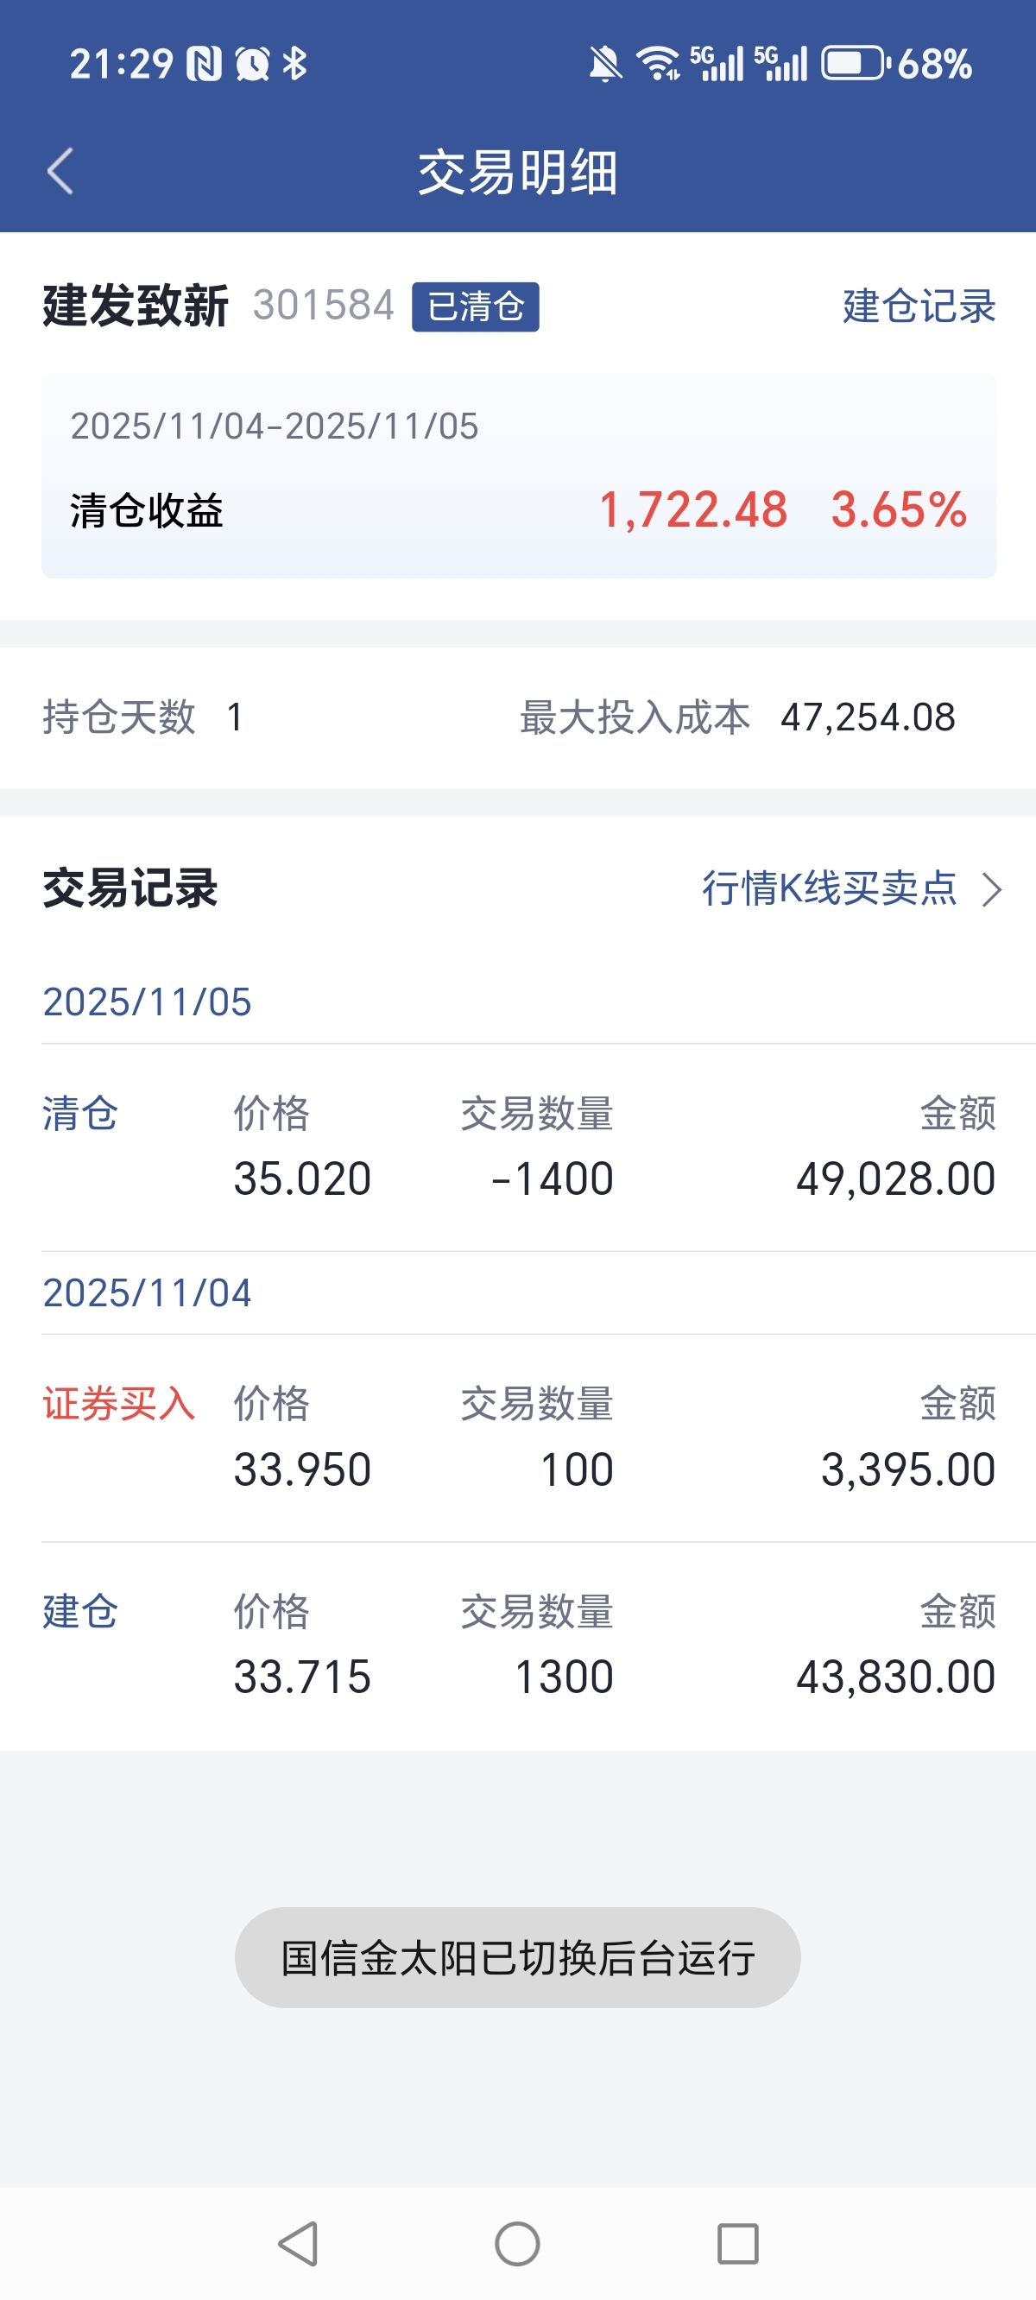Open 建仓记录 link
This screenshot has height=2300, width=1036.
918,306
